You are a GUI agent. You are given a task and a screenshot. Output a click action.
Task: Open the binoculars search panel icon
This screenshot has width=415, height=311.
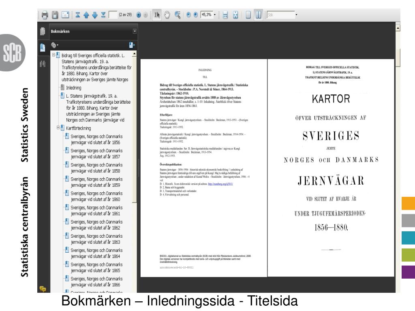[x=43, y=64]
